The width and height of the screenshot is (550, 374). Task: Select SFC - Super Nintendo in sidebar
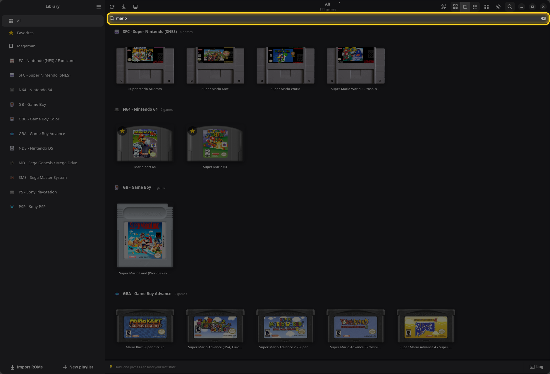point(53,75)
